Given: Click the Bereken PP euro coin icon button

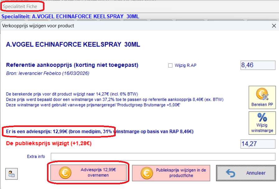Looking at the screenshot, I should pos(262,97).
